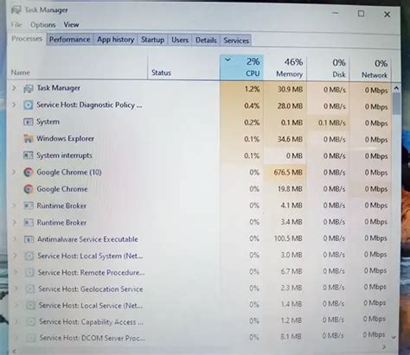
Task: Click the Task Manager title bar icon
Action: point(16,10)
